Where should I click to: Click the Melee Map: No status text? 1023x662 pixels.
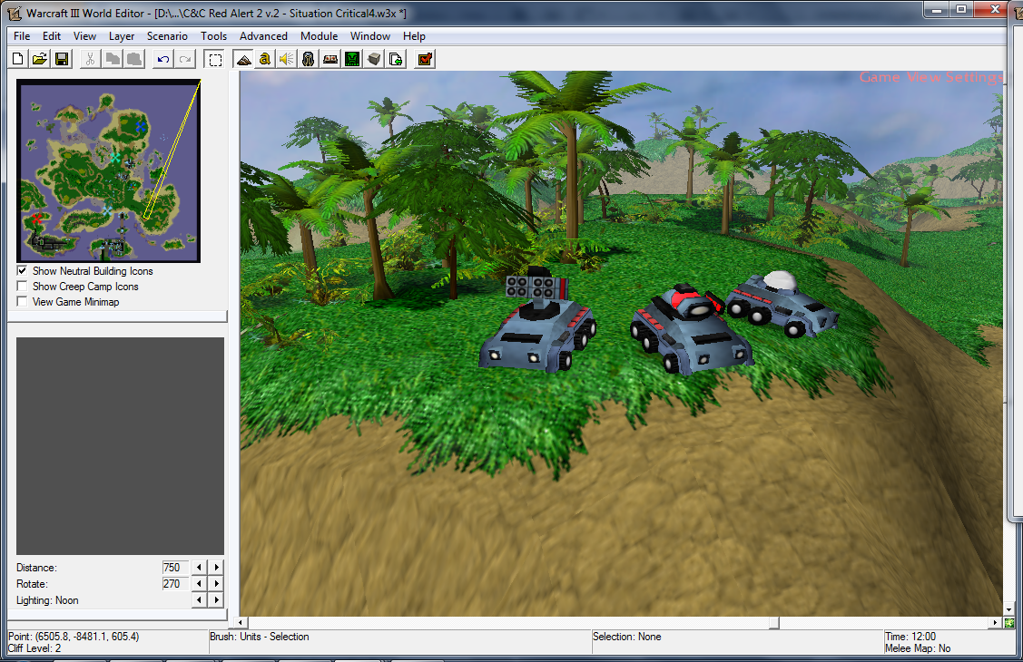(x=918, y=648)
